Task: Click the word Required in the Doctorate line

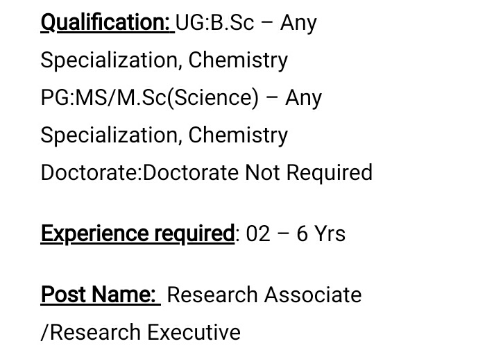Action: (x=330, y=173)
